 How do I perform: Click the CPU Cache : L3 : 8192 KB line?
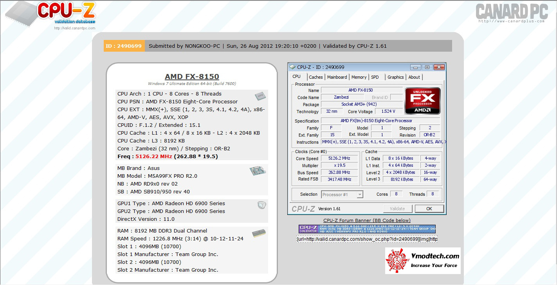pyautogui.click(x=151, y=141)
